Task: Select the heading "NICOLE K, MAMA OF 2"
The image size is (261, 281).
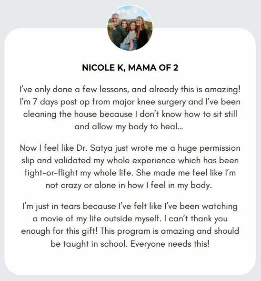Action: click(130, 68)
